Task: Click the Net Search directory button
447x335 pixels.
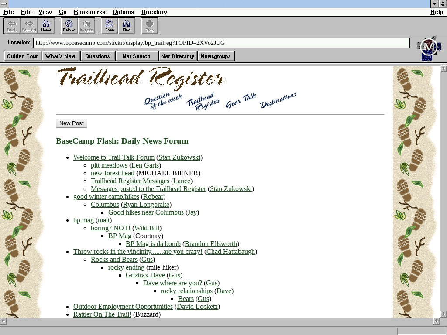Action: coord(136,56)
